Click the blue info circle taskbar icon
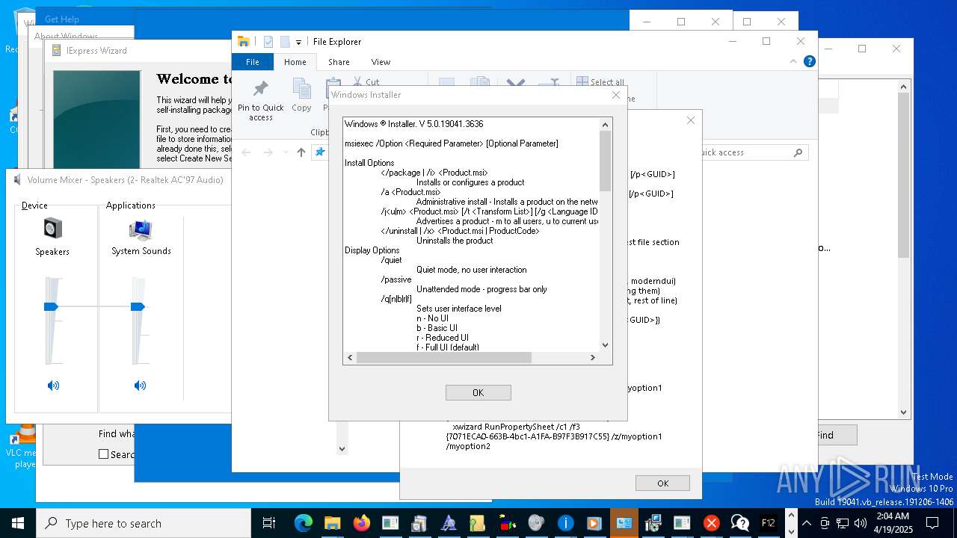This screenshot has height=538, width=957. tap(565, 523)
